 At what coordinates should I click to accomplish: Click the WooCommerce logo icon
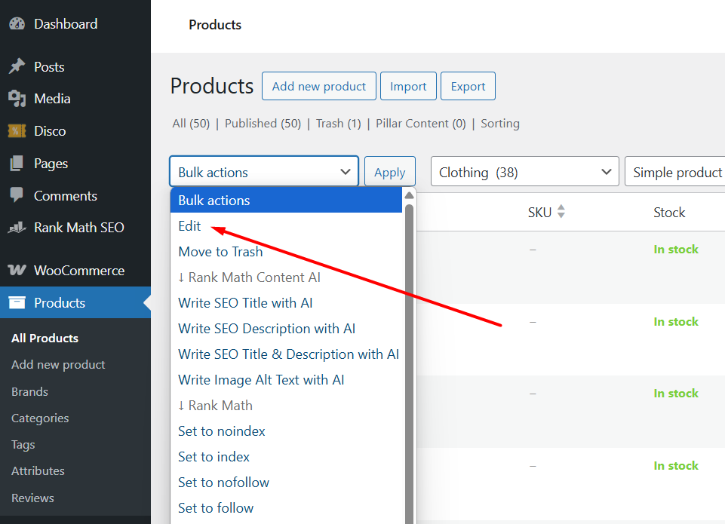pos(17,270)
